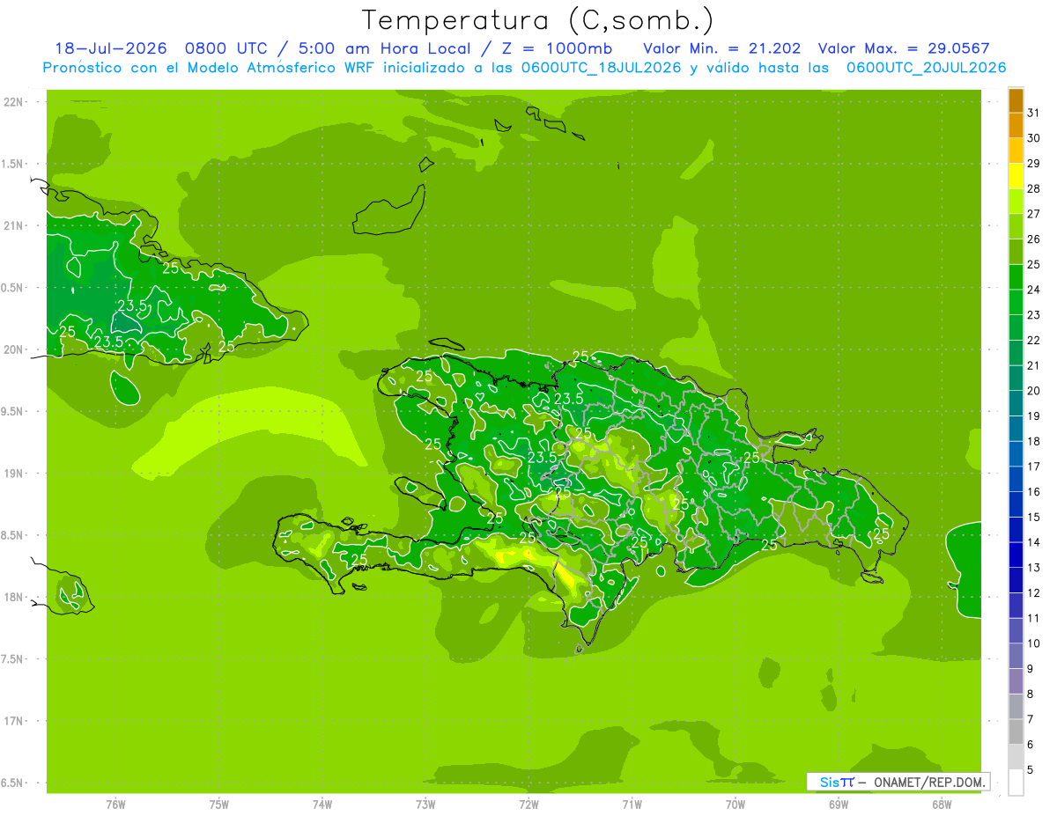The image size is (1057, 816).
Task: Click the "76W" longitude axis label
Action: coord(115,805)
